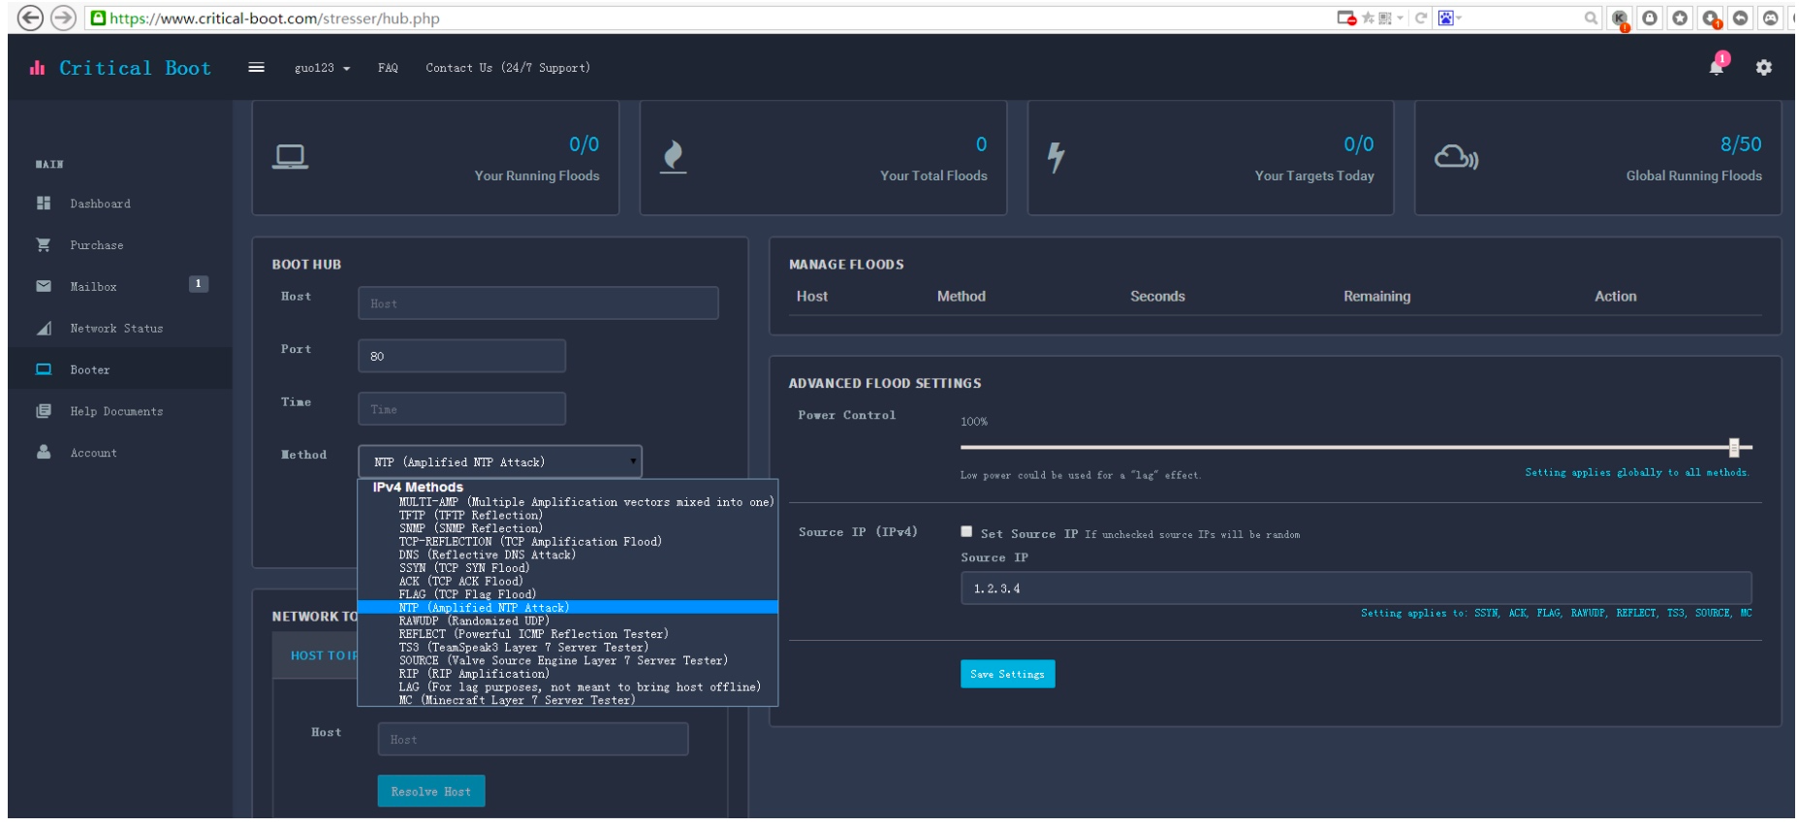Open the QR code icon in address bar
Image resolution: width=1799 pixels, height=826 pixels.
1385,17
